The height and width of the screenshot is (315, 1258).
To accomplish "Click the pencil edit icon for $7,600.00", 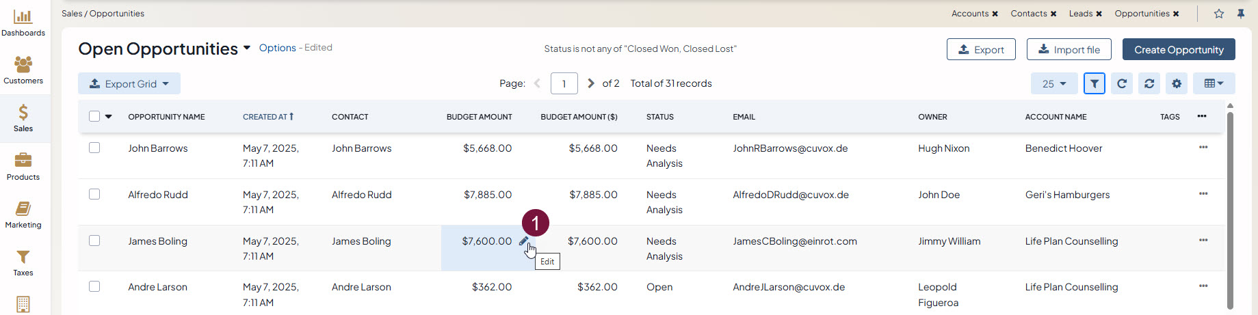I will 523,241.
